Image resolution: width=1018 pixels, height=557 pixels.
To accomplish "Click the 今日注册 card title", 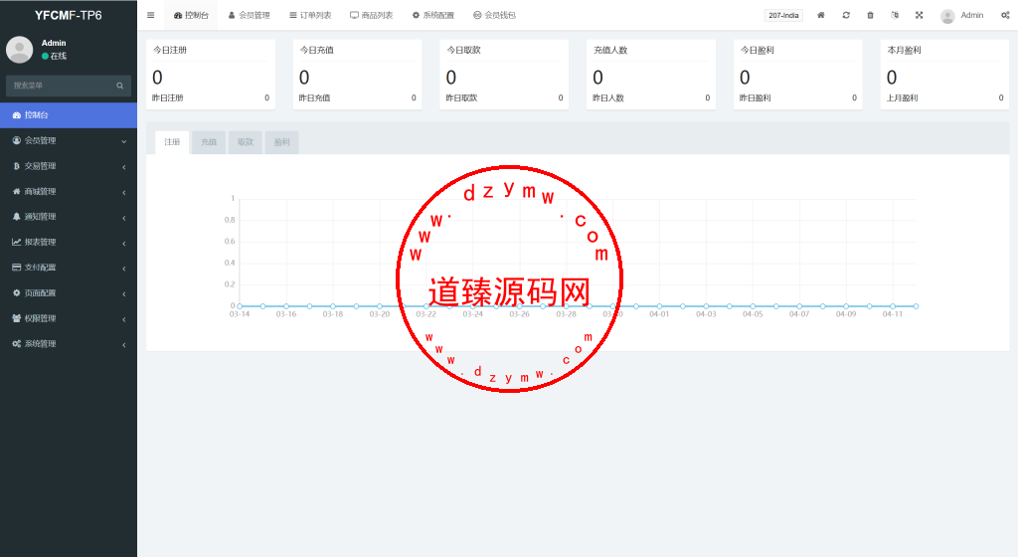I will coord(170,50).
